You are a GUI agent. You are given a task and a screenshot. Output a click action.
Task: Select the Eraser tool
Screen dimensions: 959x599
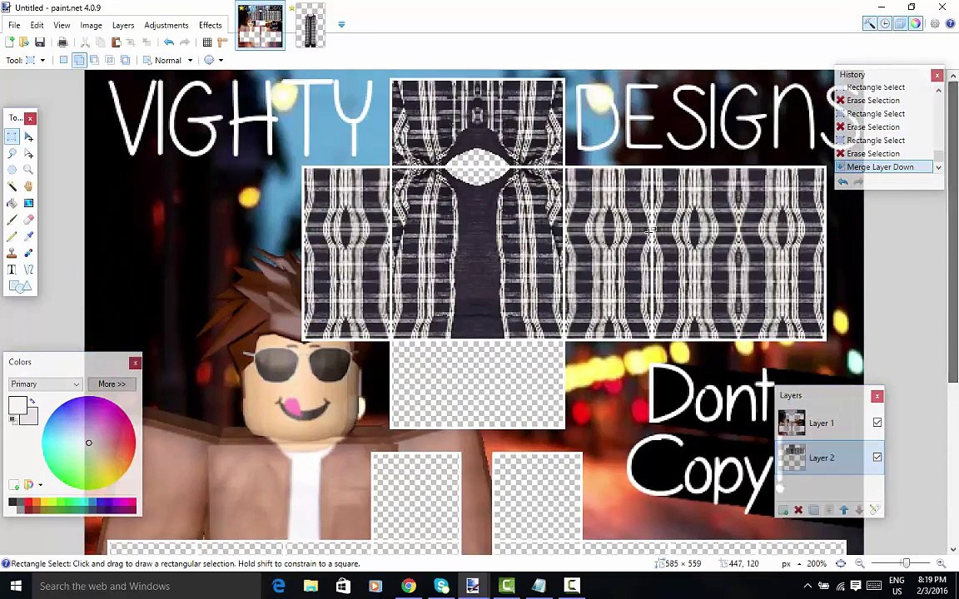(29, 220)
